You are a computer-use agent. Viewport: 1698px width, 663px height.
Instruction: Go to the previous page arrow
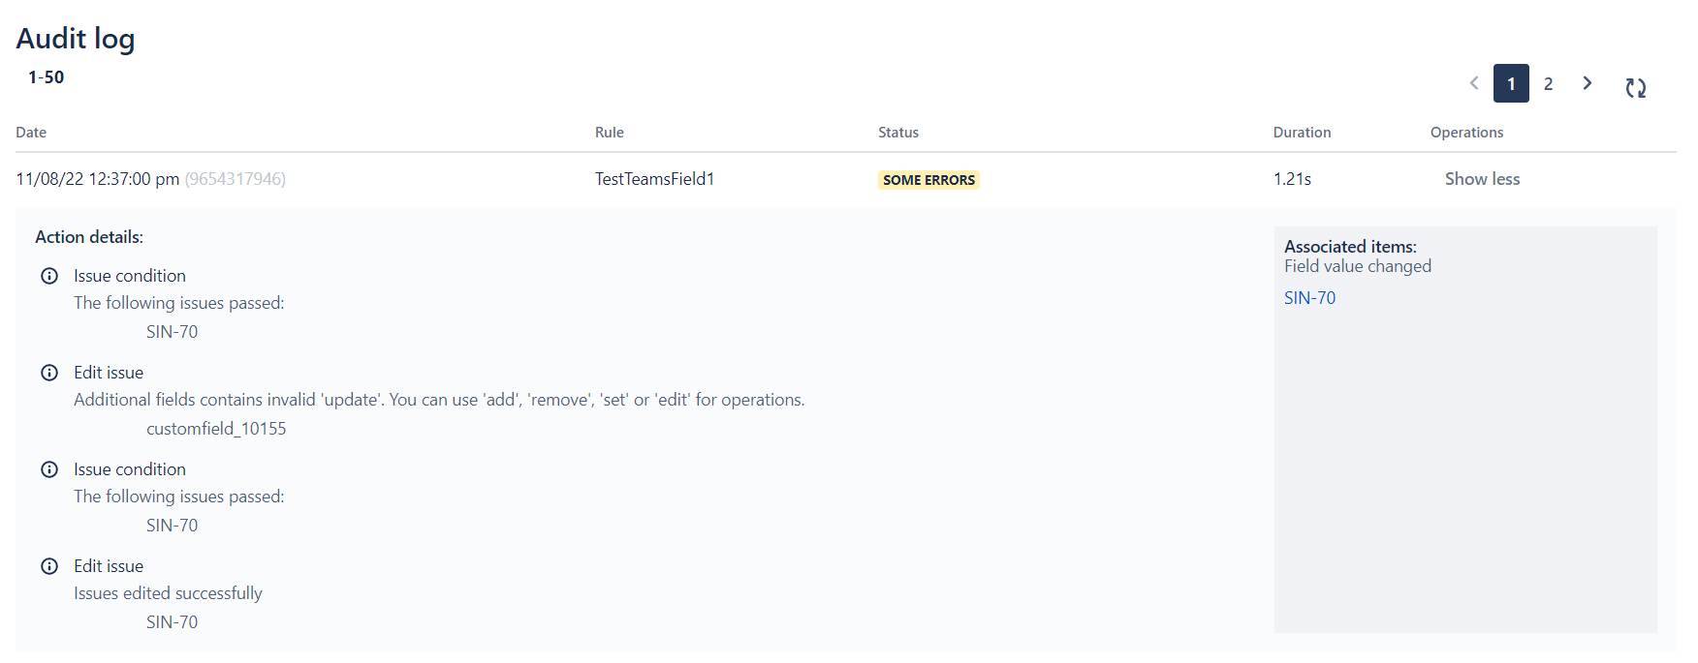pos(1474,83)
